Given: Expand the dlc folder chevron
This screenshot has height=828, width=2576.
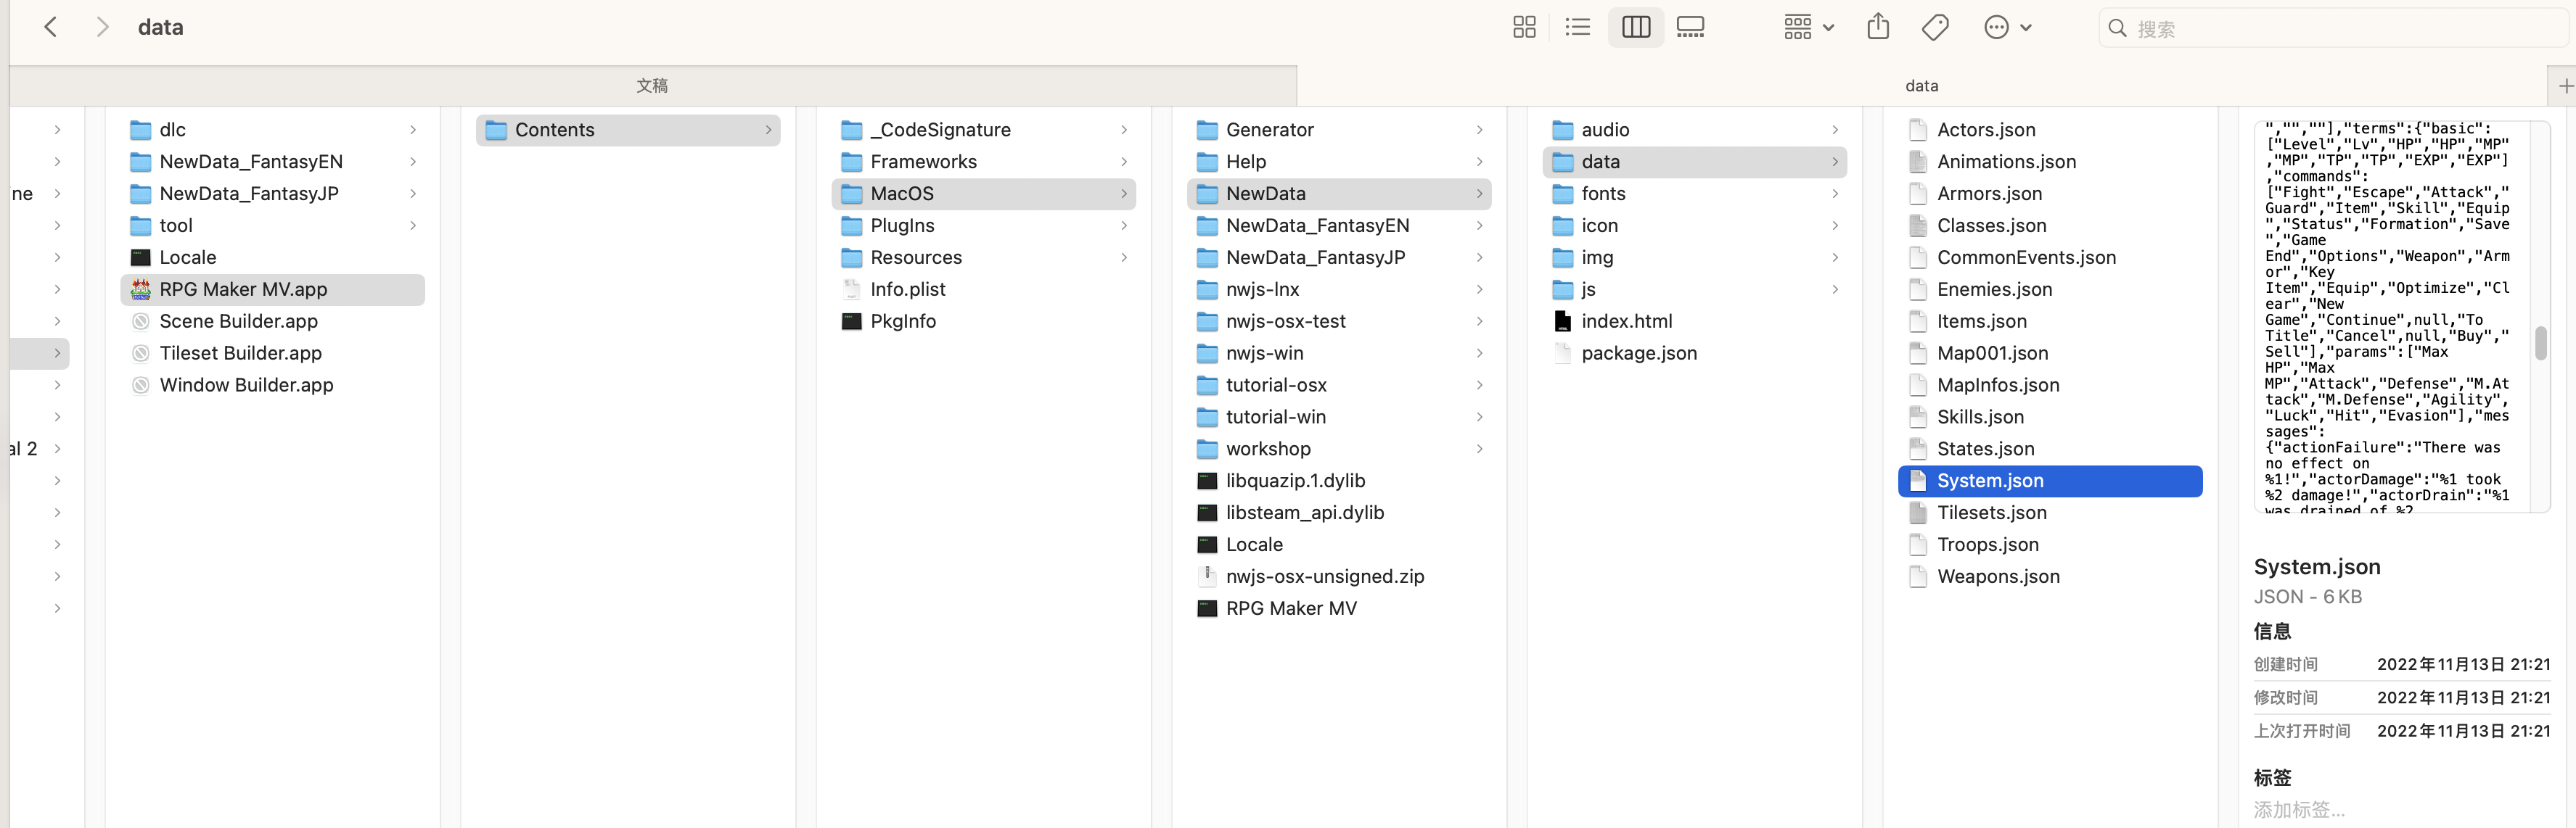Looking at the screenshot, I should click(x=412, y=130).
